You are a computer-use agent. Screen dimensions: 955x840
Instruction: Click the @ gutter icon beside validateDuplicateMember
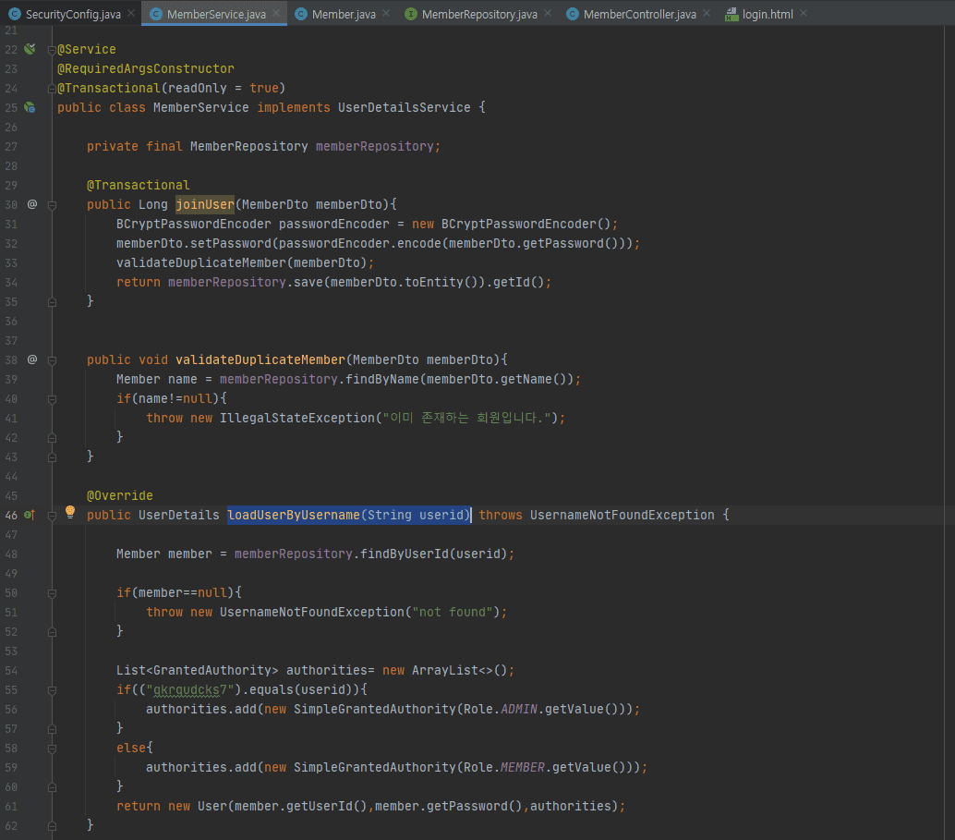[x=32, y=359]
